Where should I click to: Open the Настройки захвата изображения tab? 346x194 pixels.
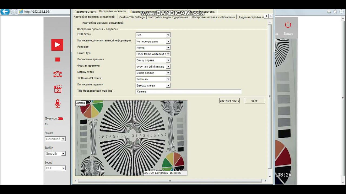213,17
